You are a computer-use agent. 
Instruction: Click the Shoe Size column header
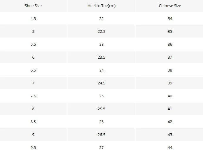click(x=33, y=6)
